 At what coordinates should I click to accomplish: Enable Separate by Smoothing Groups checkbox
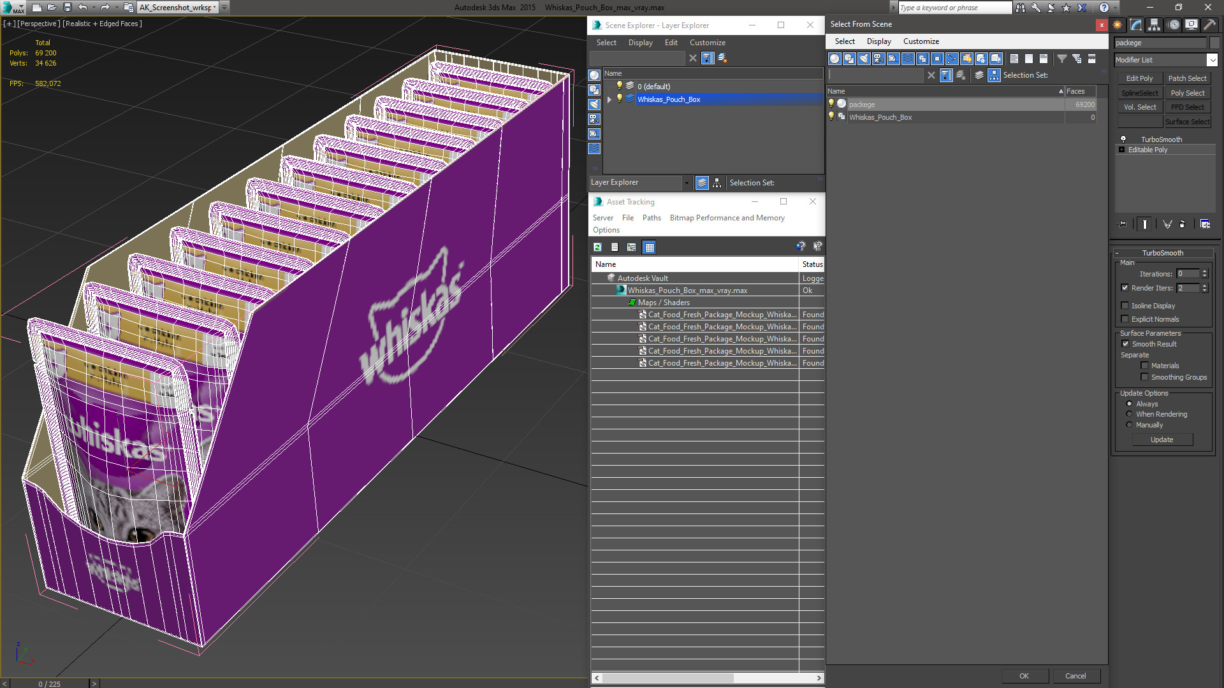tap(1144, 377)
